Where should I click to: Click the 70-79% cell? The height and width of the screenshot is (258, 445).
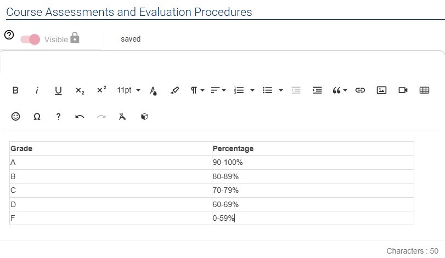[313, 190]
